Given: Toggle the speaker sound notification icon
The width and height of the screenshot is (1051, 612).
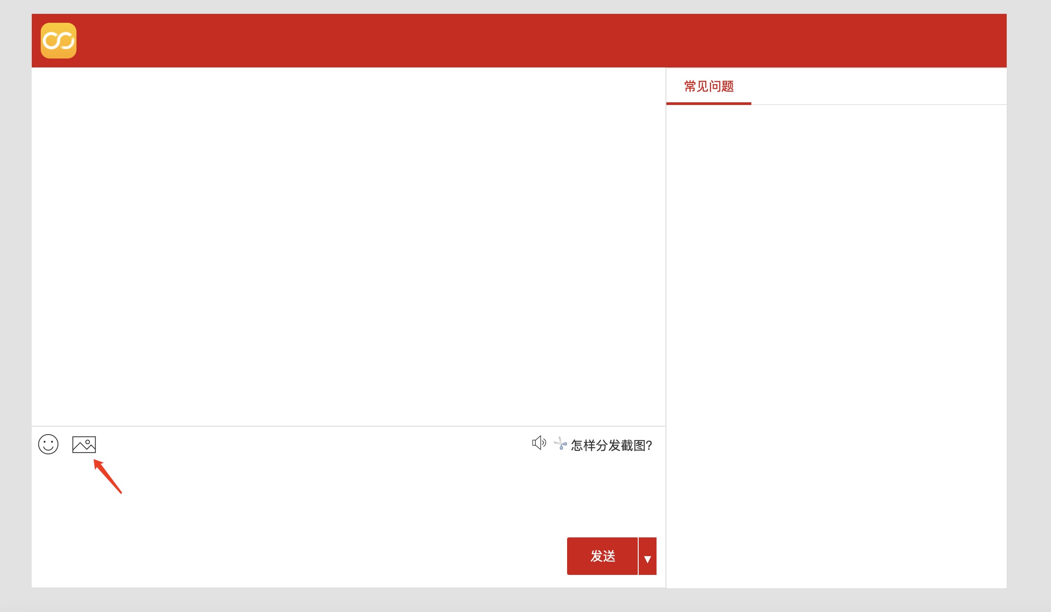Looking at the screenshot, I should click(x=539, y=443).
